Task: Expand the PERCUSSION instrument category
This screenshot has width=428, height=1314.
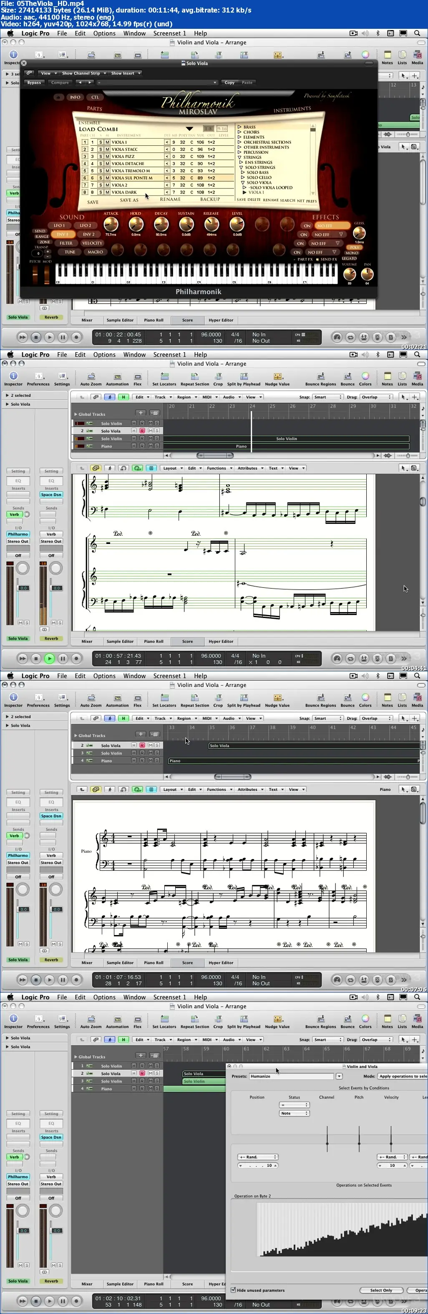Action: tap(239, 152)
